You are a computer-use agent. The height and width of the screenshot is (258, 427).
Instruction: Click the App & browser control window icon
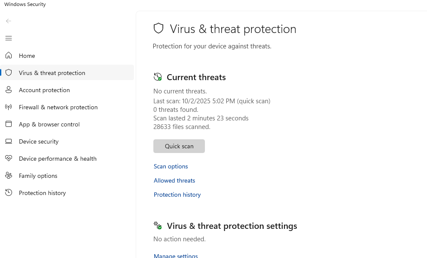[x=9, y=124]
